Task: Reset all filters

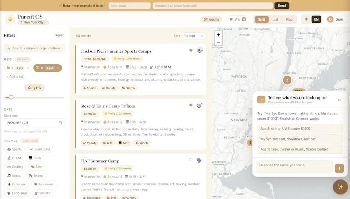Action: point(59,35)
